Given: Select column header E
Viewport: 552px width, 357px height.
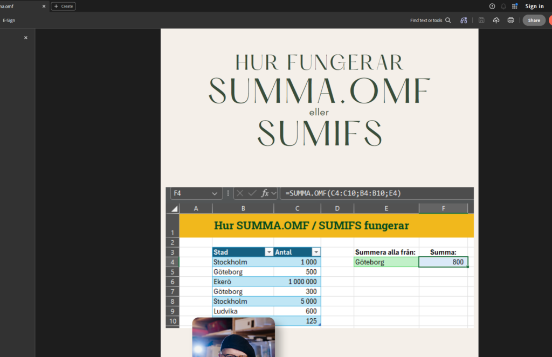Looking at the screenshot, I should pyautogui.click(x=386, y=208).
